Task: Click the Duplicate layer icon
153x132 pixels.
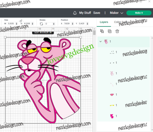Action: point(109,31)
